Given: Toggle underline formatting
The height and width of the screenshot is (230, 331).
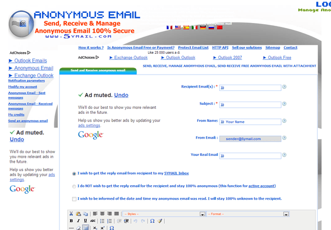Looking at the screenshot, I should click(85, 221).
